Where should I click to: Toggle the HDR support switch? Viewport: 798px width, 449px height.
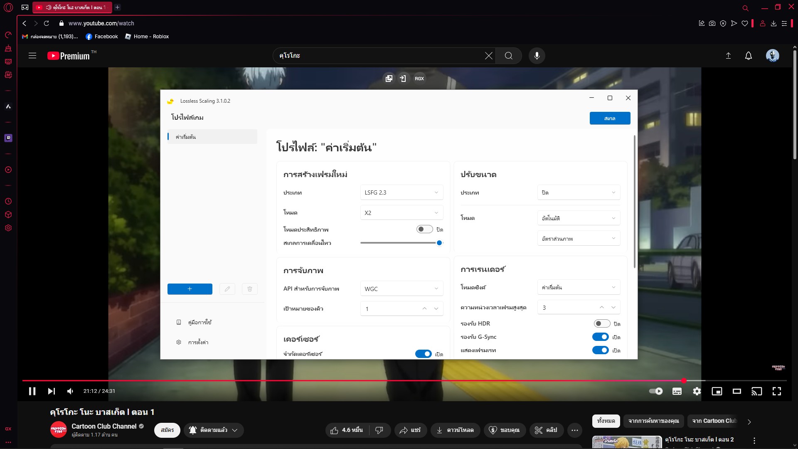(x=602, y=323)
